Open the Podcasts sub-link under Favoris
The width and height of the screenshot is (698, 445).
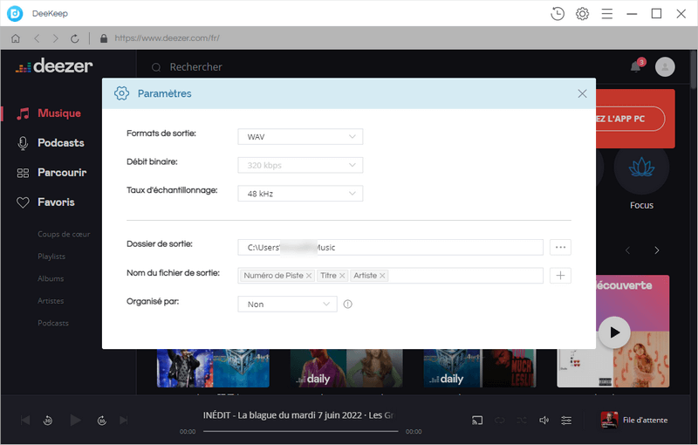tap(53, 323)
